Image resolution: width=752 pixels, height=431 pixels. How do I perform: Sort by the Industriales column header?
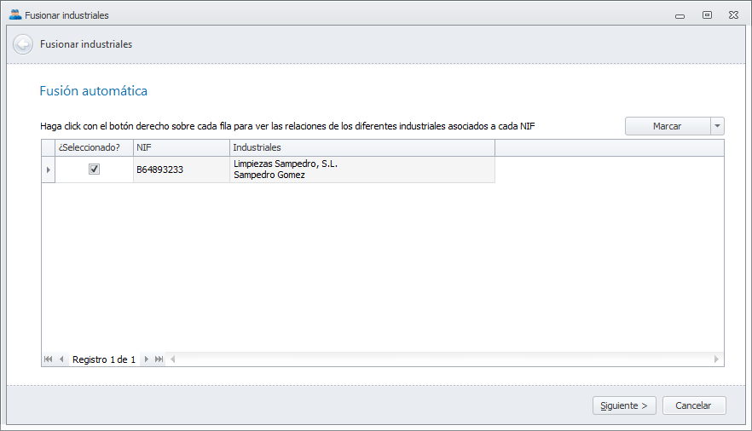(362, 148)
